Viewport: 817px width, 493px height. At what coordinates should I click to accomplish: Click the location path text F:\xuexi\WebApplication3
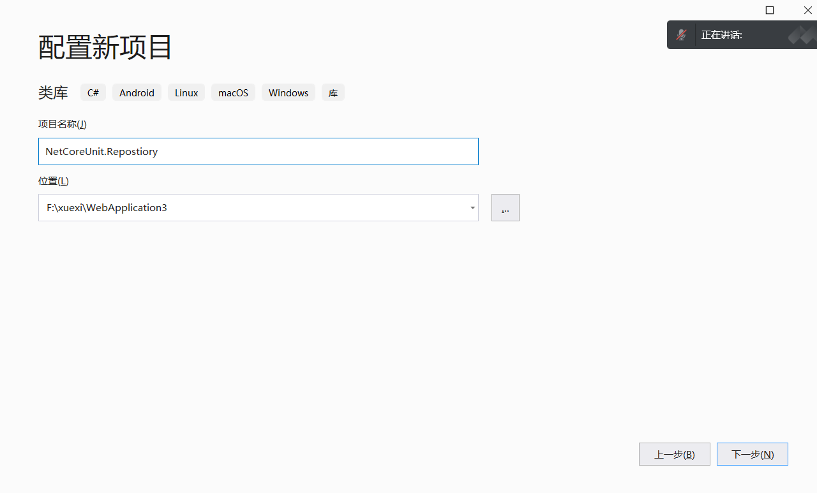point(107,208)
